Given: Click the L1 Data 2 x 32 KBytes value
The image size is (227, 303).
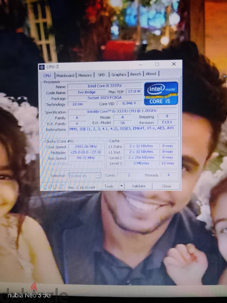Looking at the screenshot, I should (x=141, y=146).
